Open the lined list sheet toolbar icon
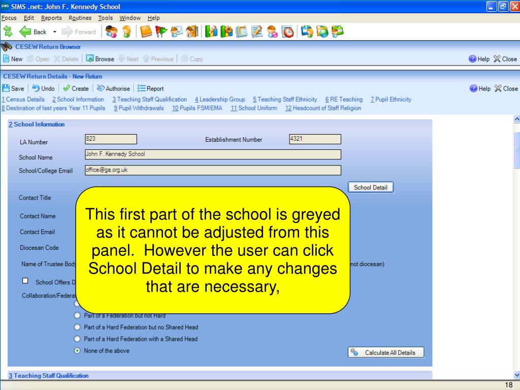 pos(242,32)
